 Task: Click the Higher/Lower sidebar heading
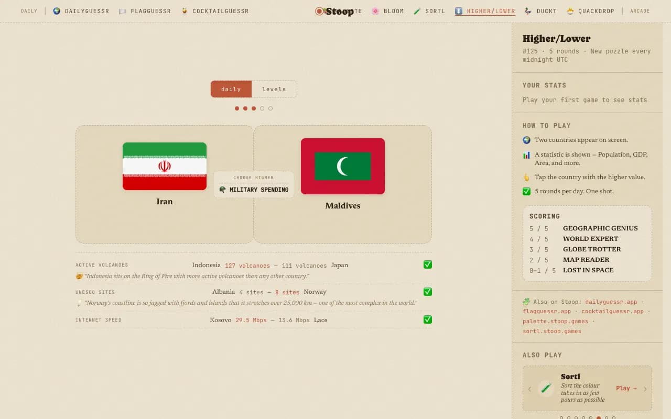556,38
